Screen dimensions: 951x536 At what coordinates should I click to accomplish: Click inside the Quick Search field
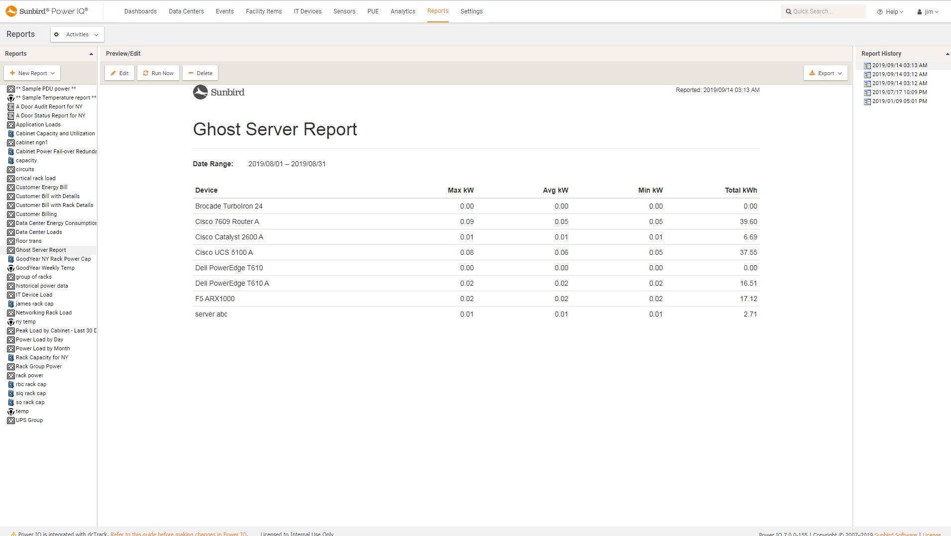823,11
